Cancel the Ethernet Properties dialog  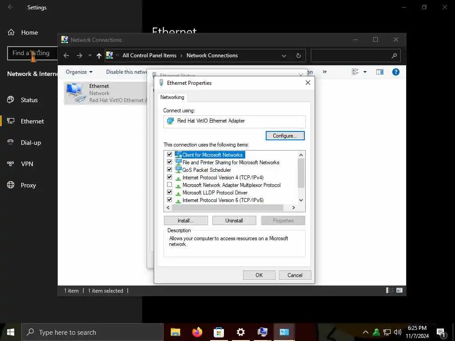coord(295,275)
